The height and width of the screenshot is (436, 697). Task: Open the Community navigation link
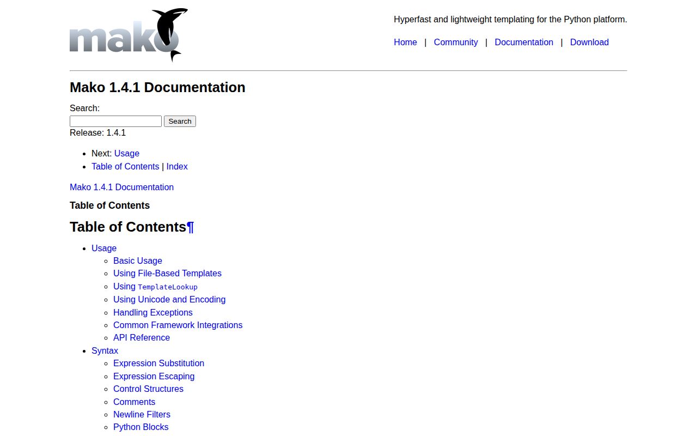click(x=456, y=42)
